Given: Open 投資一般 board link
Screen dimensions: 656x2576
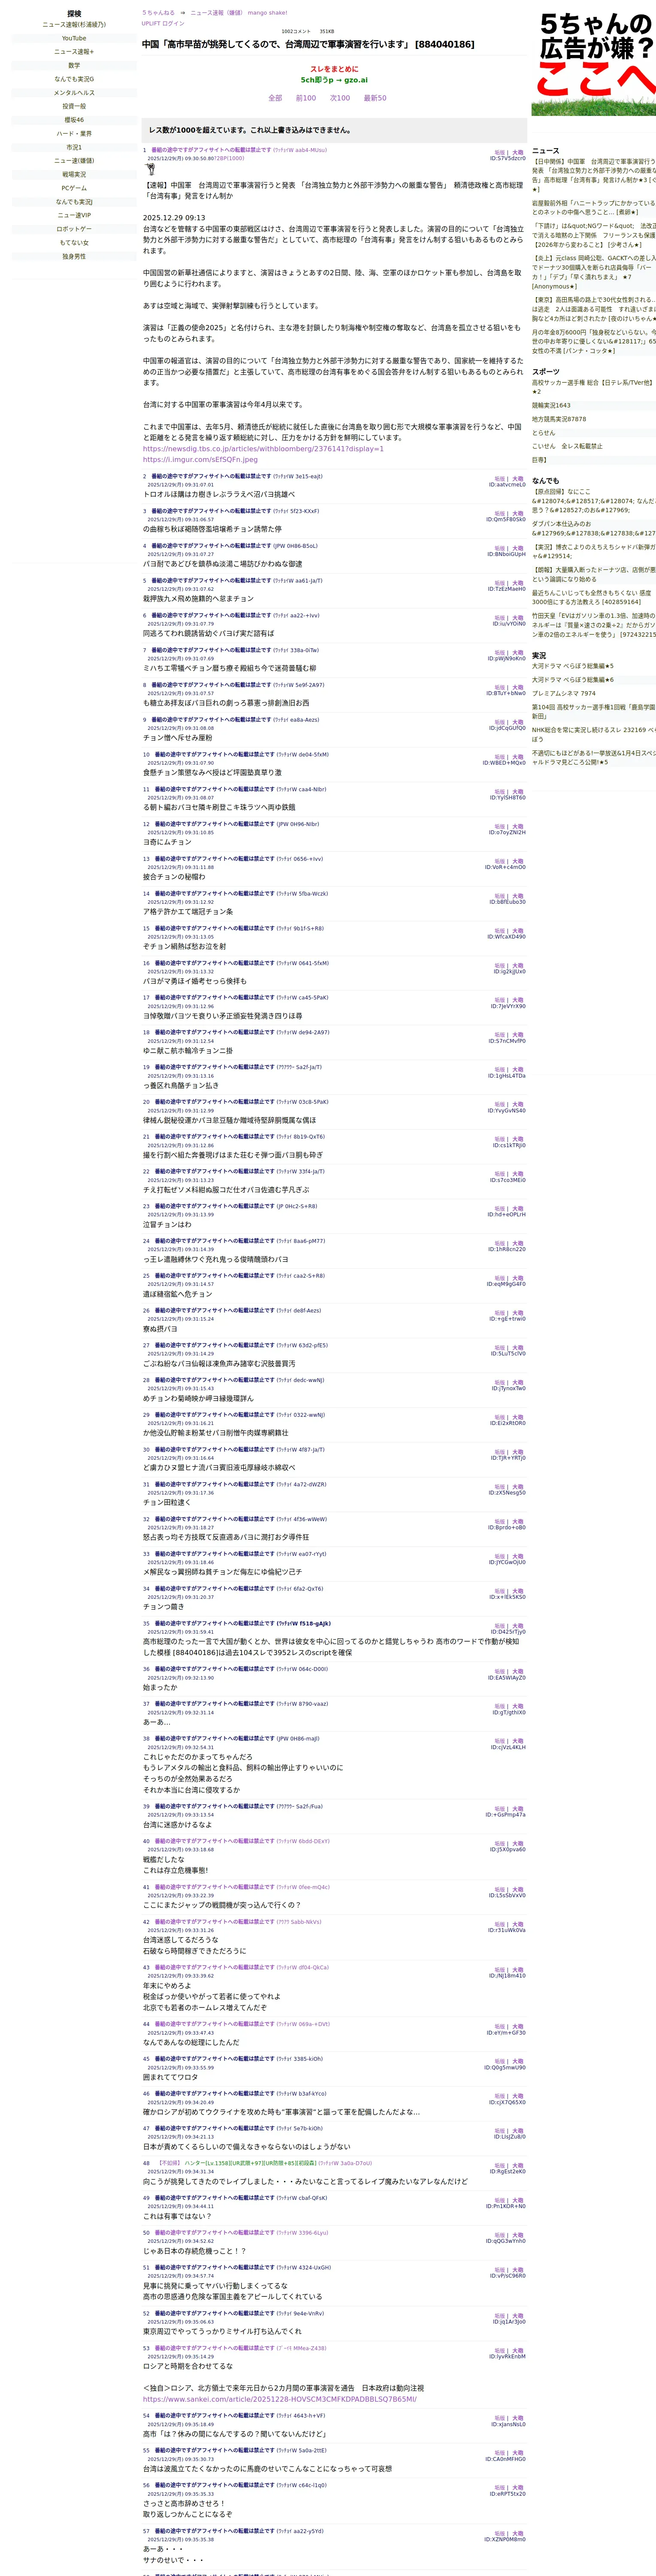Looking at the screenshot, I should pos(74,106).
